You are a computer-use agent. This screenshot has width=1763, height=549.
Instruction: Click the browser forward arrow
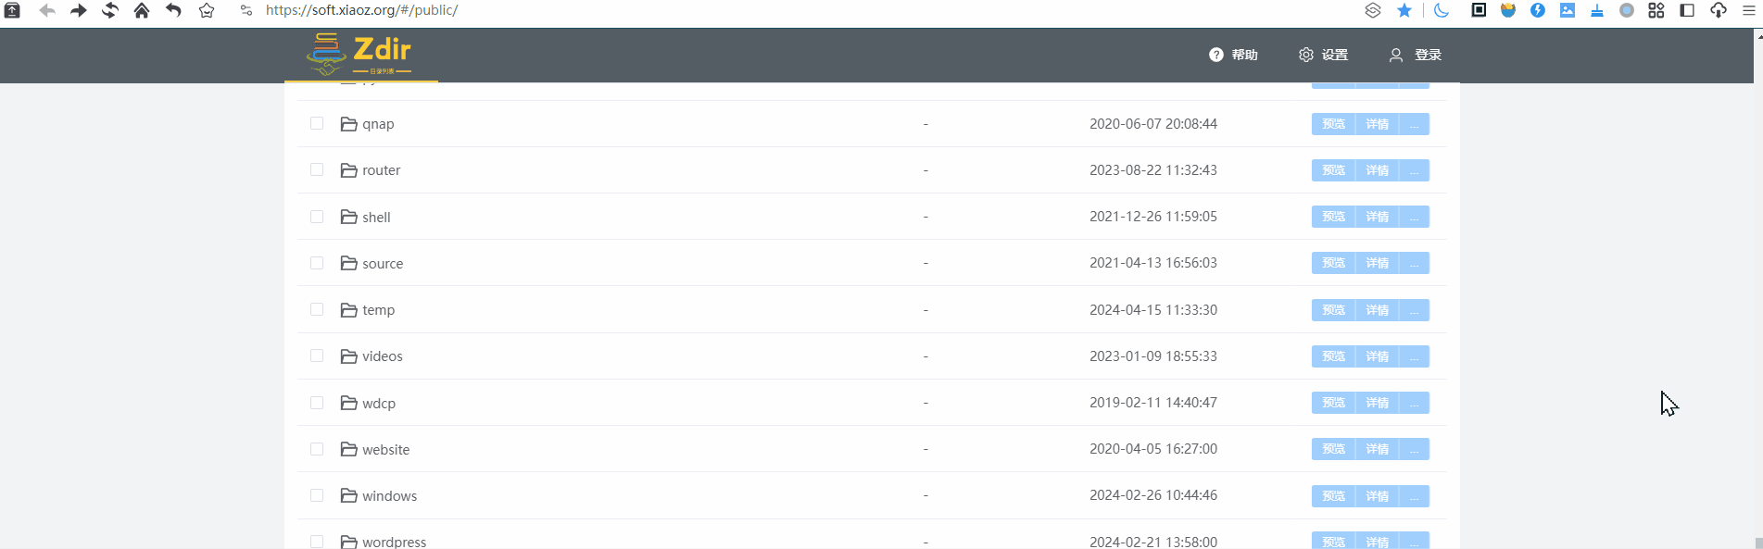click(x=79, y=10)
